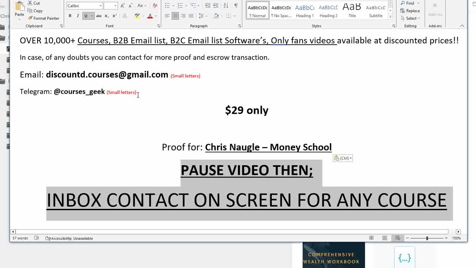Switch to Web Layout view

pyautogui.click(x=398, y=238)
